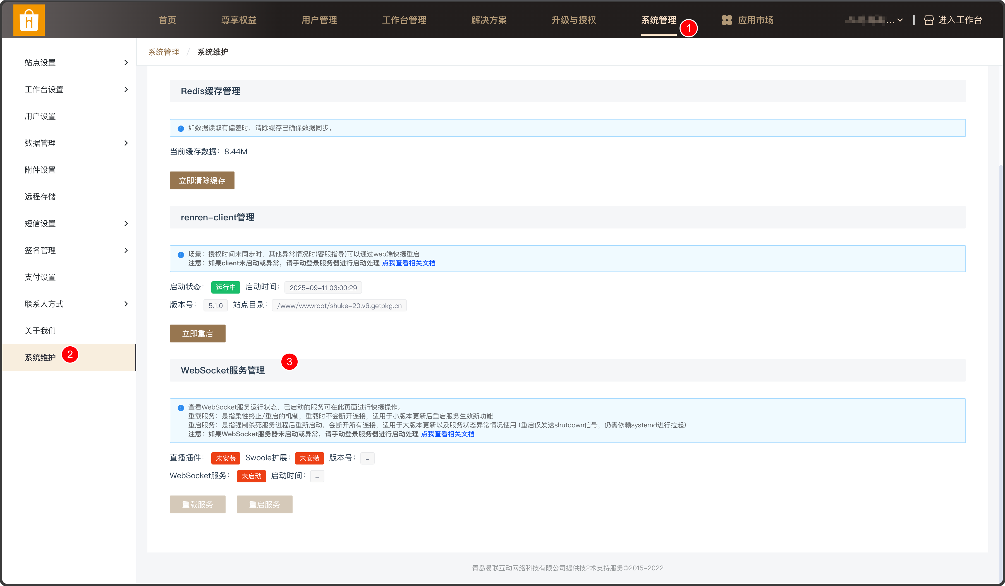The height and width of the screenshot is (586, 1005).
Task: Click the 立即清除缓存 button
Action: click(202, 180)
